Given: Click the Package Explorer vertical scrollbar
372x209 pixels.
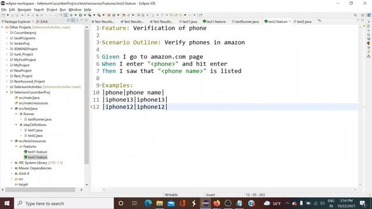Looking at the screenshot, I should (x=87, y=96).
